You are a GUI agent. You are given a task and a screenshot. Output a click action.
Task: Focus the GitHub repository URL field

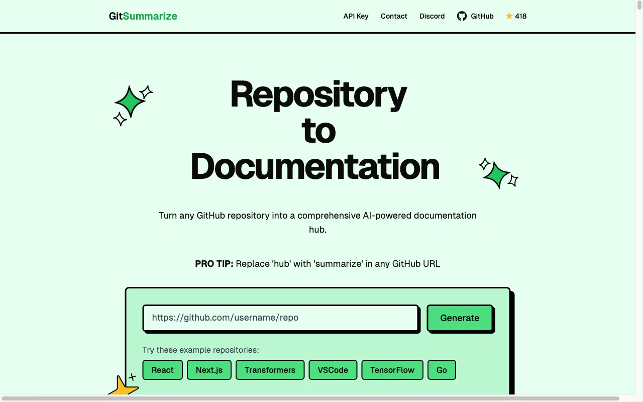[x=280, y=318]
